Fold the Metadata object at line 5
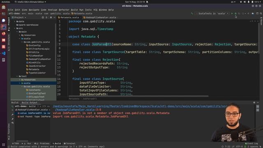Screen dimensions: 263x148 tap(67, 37)
